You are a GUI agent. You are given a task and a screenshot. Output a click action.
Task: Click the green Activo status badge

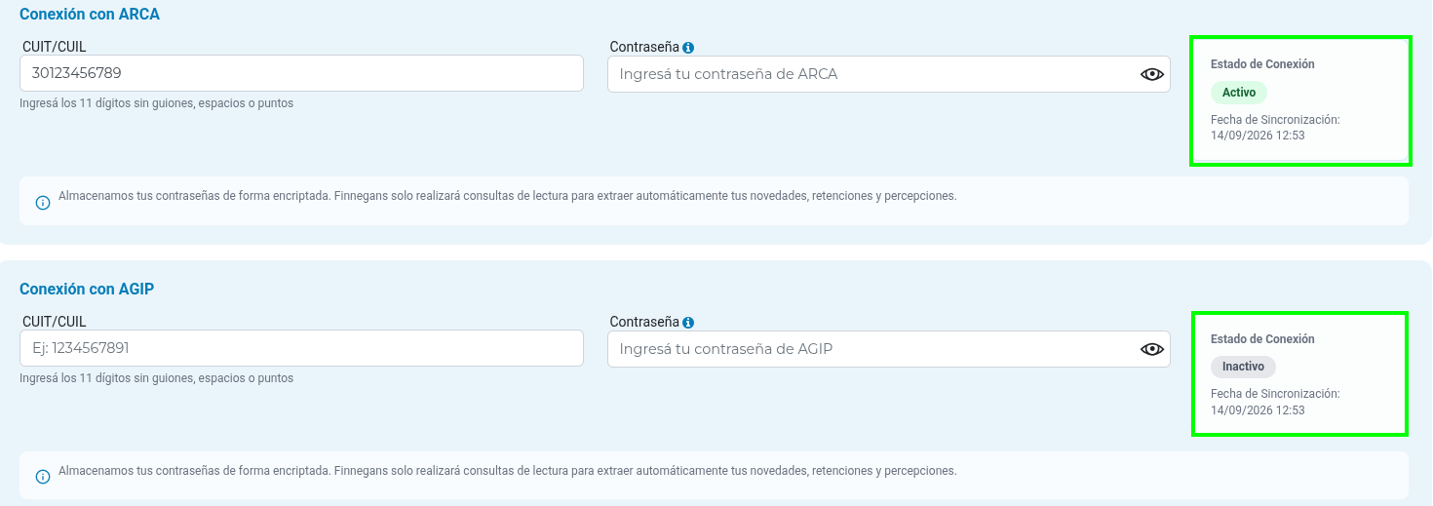point(1239,93)
